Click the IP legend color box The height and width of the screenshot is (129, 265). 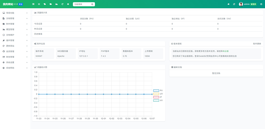[x=156, y=97]
